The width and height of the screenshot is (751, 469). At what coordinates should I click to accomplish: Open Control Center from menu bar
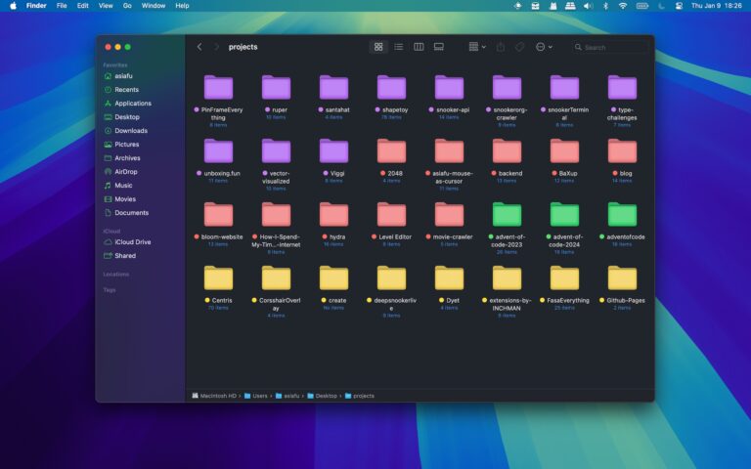click(679, 6)
